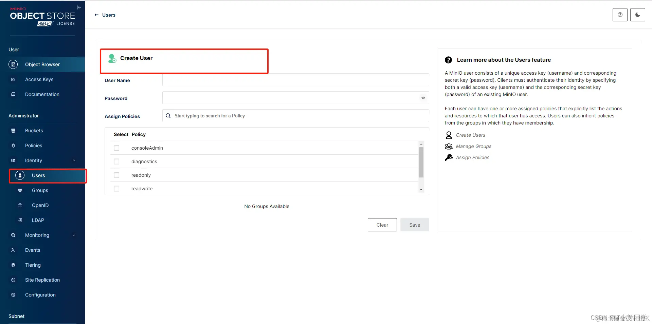Open Tiering menu item

[42, 265]
